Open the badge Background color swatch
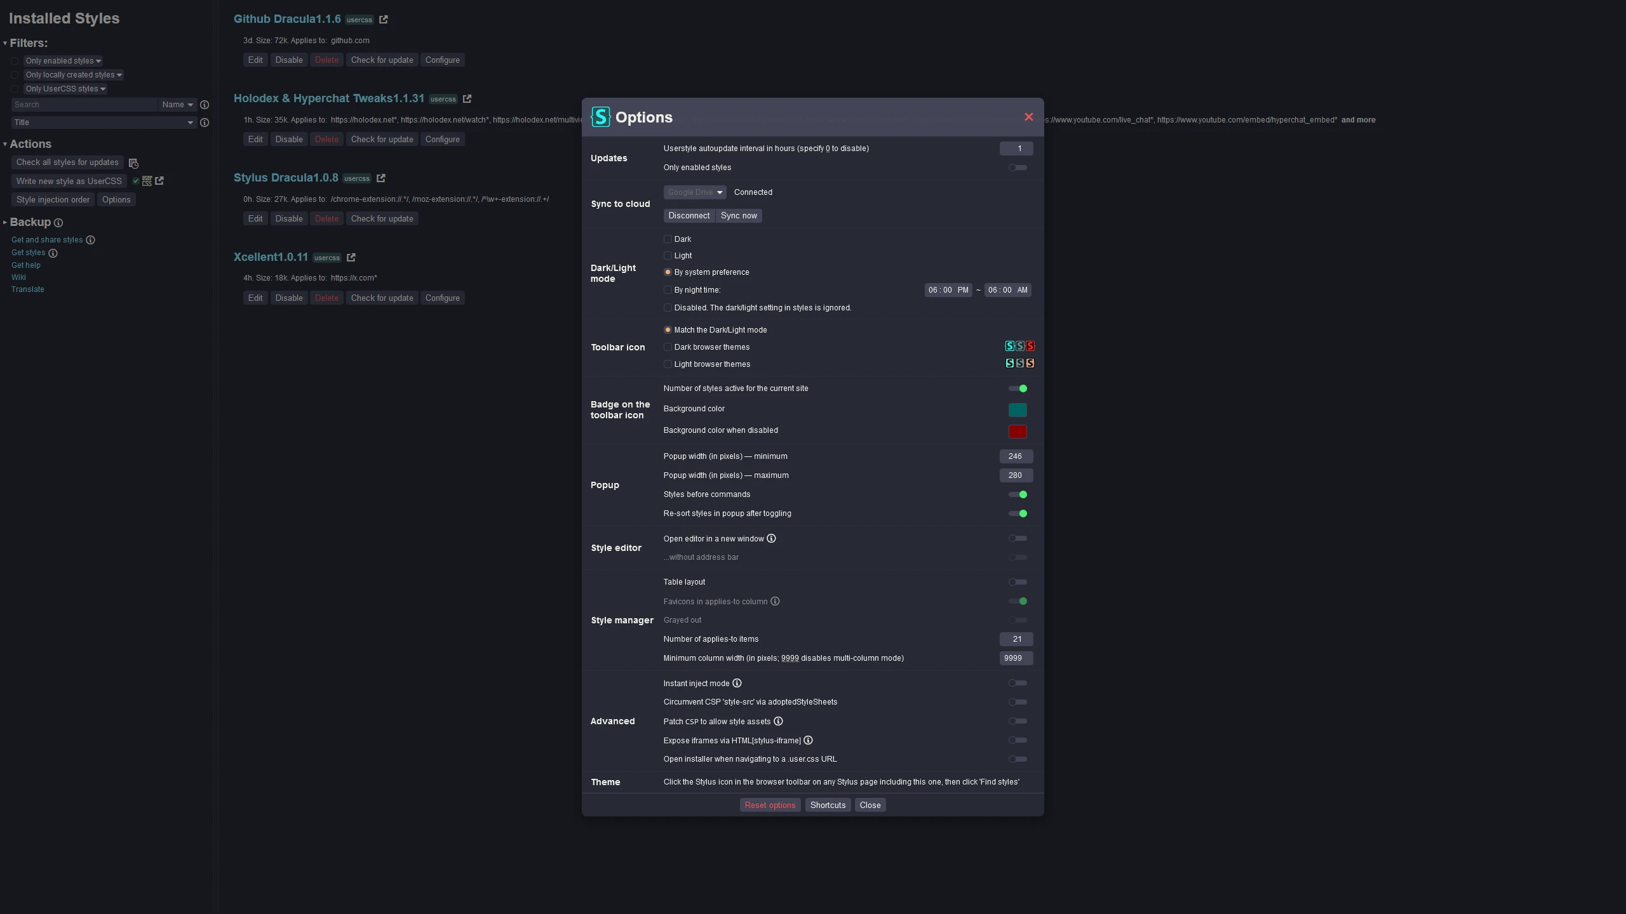 click(1017, 410)
